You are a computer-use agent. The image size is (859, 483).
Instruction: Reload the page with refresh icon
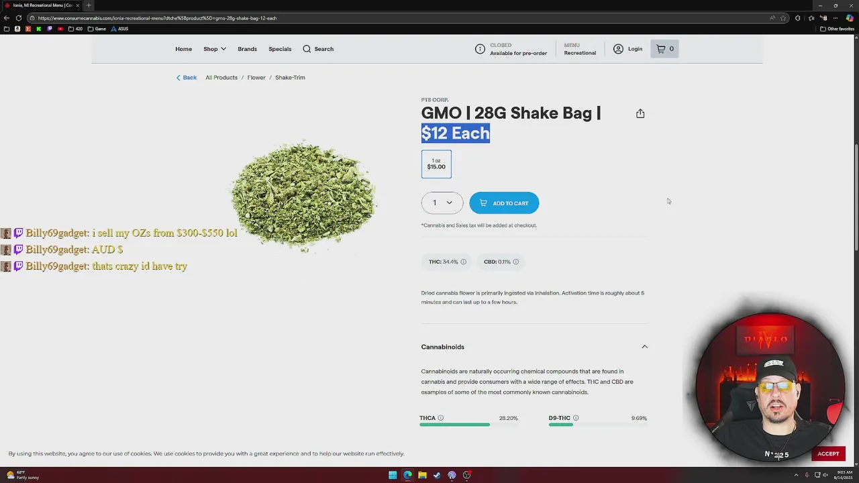click(18, 18)
